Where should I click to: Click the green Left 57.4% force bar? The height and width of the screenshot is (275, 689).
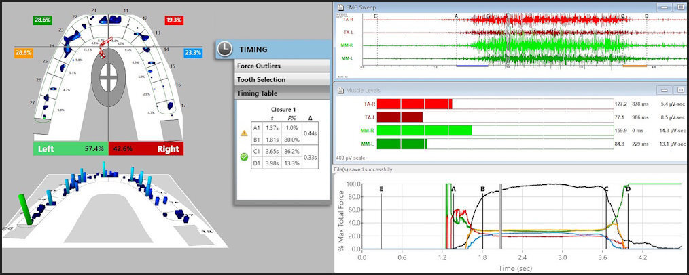(x=71, y=148)
